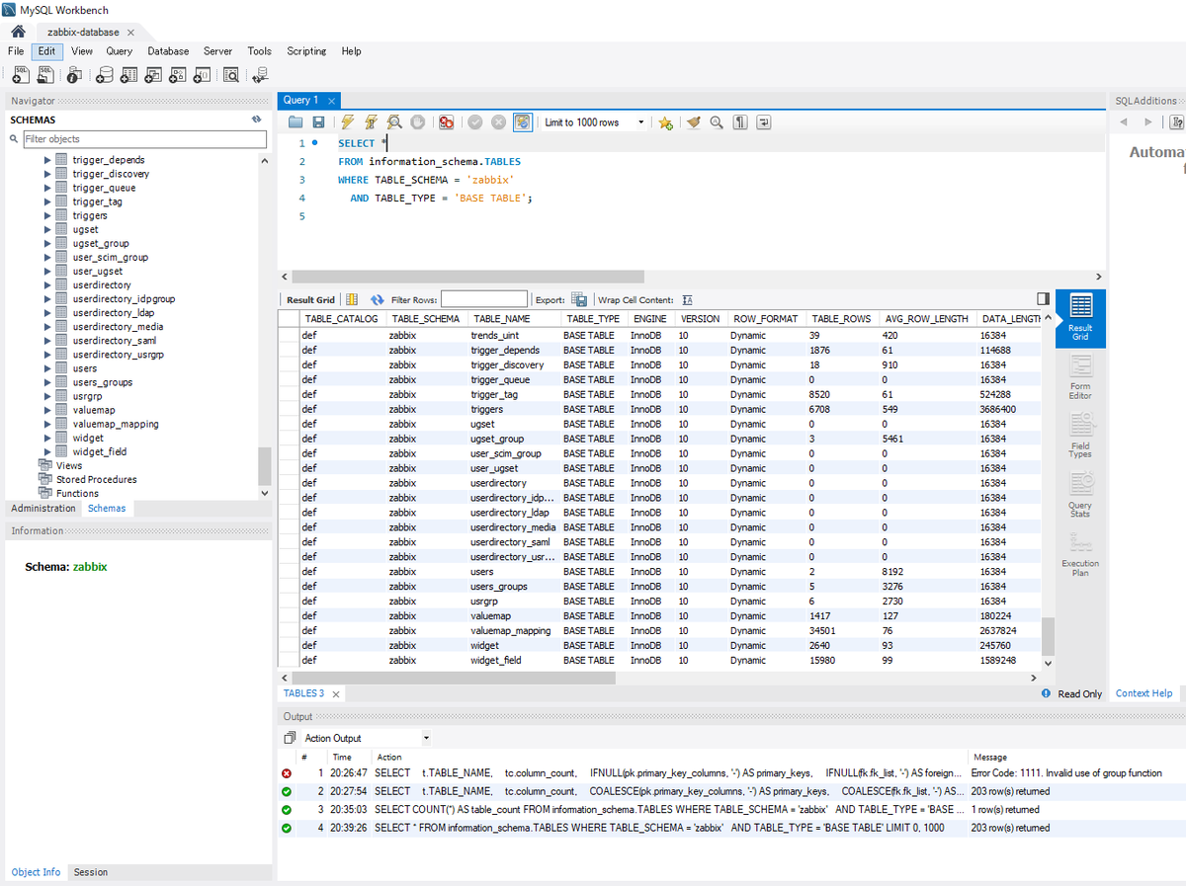Screen dimensions: 1186x886
Task: Expand the users table node
Action: point(47,368)
